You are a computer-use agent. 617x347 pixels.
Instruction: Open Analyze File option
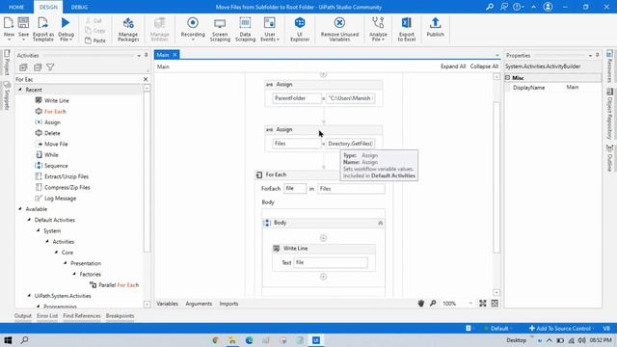tap(378, 29)
